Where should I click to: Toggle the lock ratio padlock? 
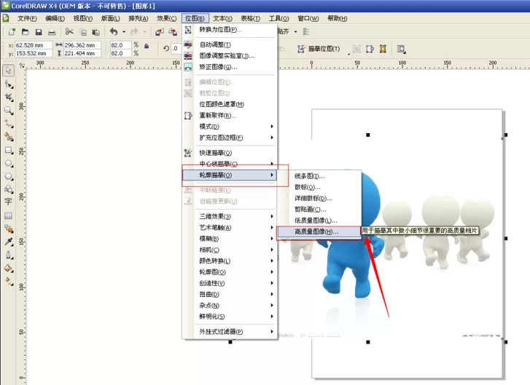point(147,46)
